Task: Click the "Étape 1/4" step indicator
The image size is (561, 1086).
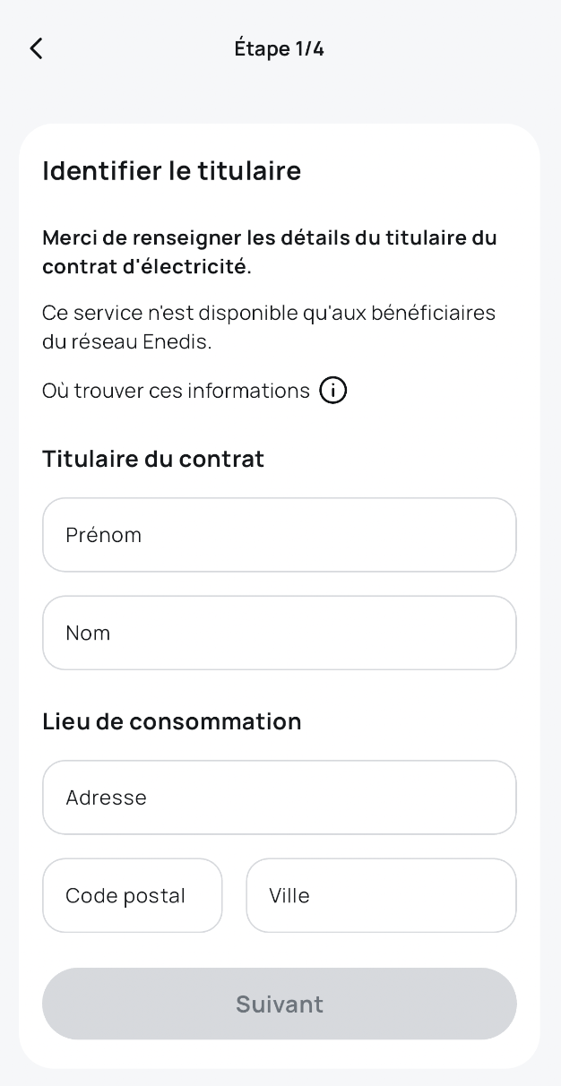Action: [279, 48]
